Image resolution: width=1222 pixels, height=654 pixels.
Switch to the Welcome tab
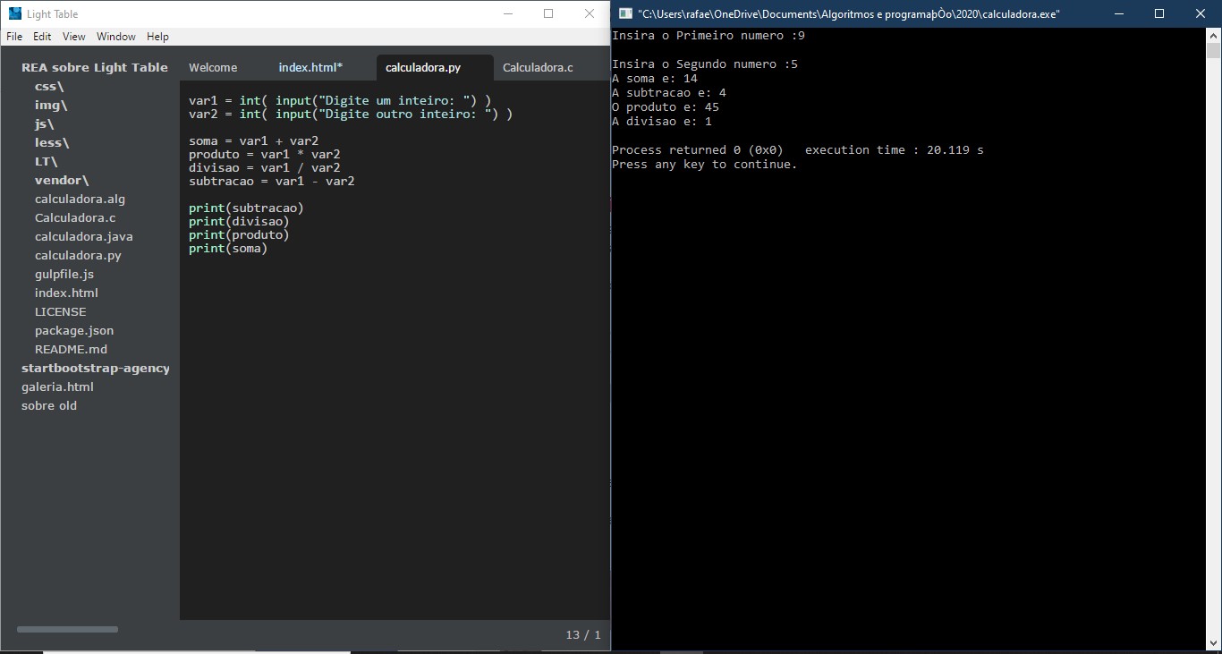[213, 67]
